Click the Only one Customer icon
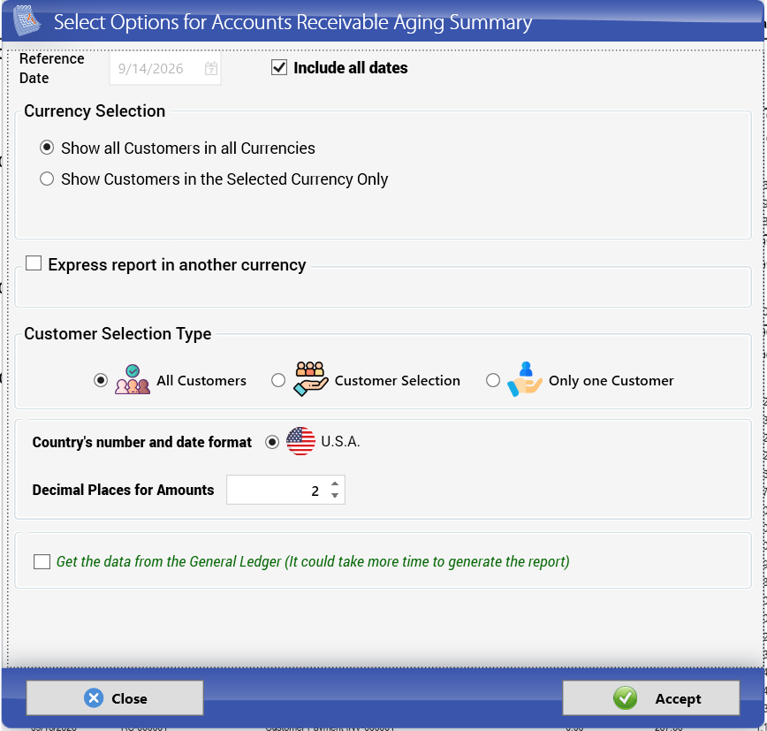 [x=525, y=379]
